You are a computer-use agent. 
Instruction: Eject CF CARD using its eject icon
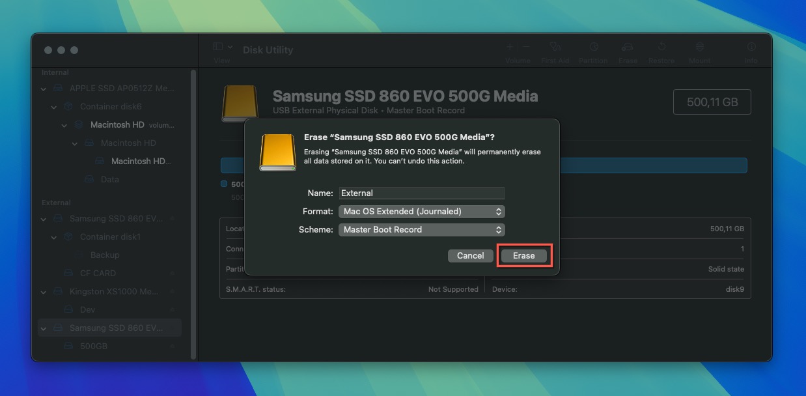(x=173, y=273)
